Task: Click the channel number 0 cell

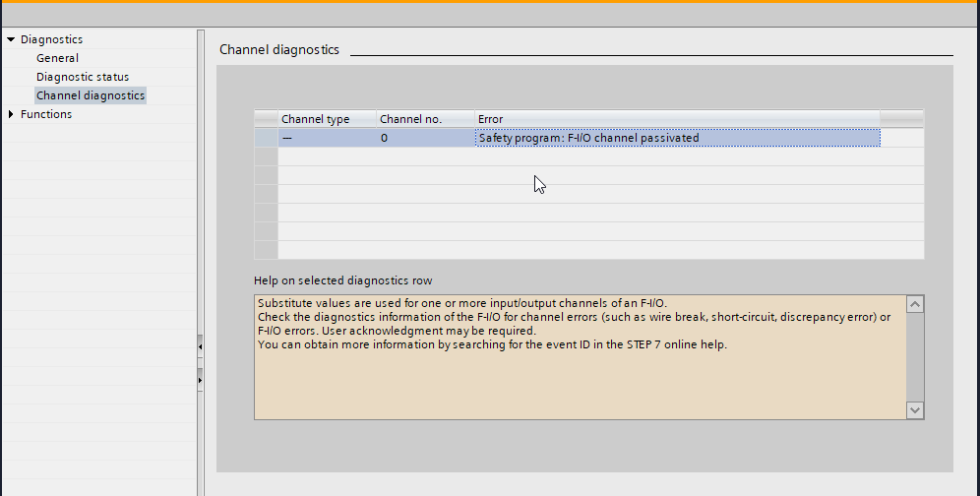Action: [x=425, y=138]
